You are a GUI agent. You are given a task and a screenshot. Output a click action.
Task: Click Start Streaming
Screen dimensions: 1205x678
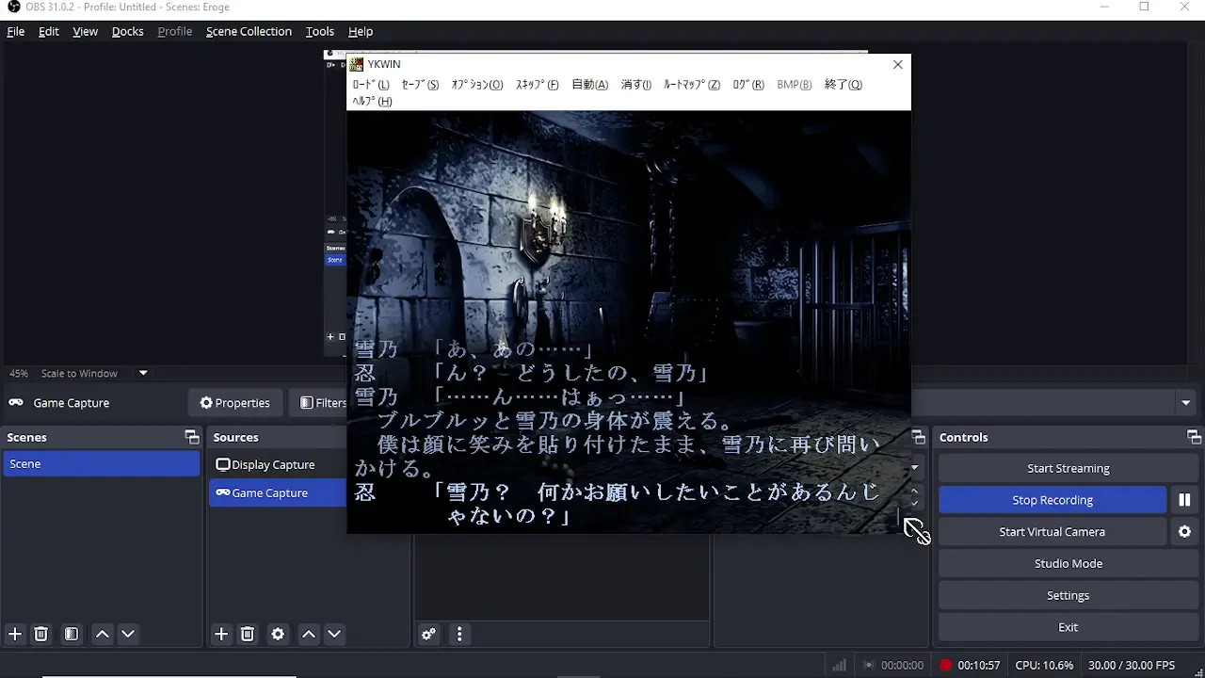1068,468
